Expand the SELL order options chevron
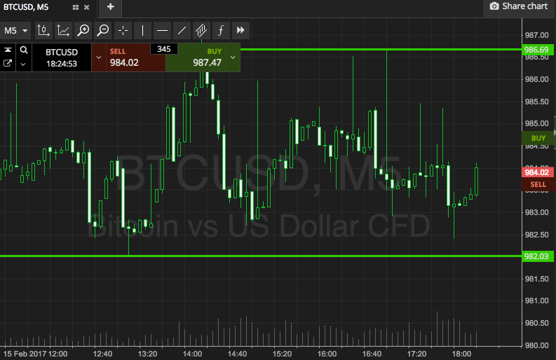556x360 pixels. tap(99, 57)
